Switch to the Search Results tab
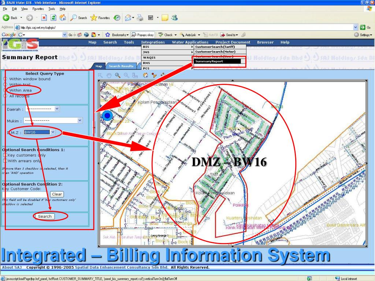Screen dimensions: 375x281 point(121,66)
